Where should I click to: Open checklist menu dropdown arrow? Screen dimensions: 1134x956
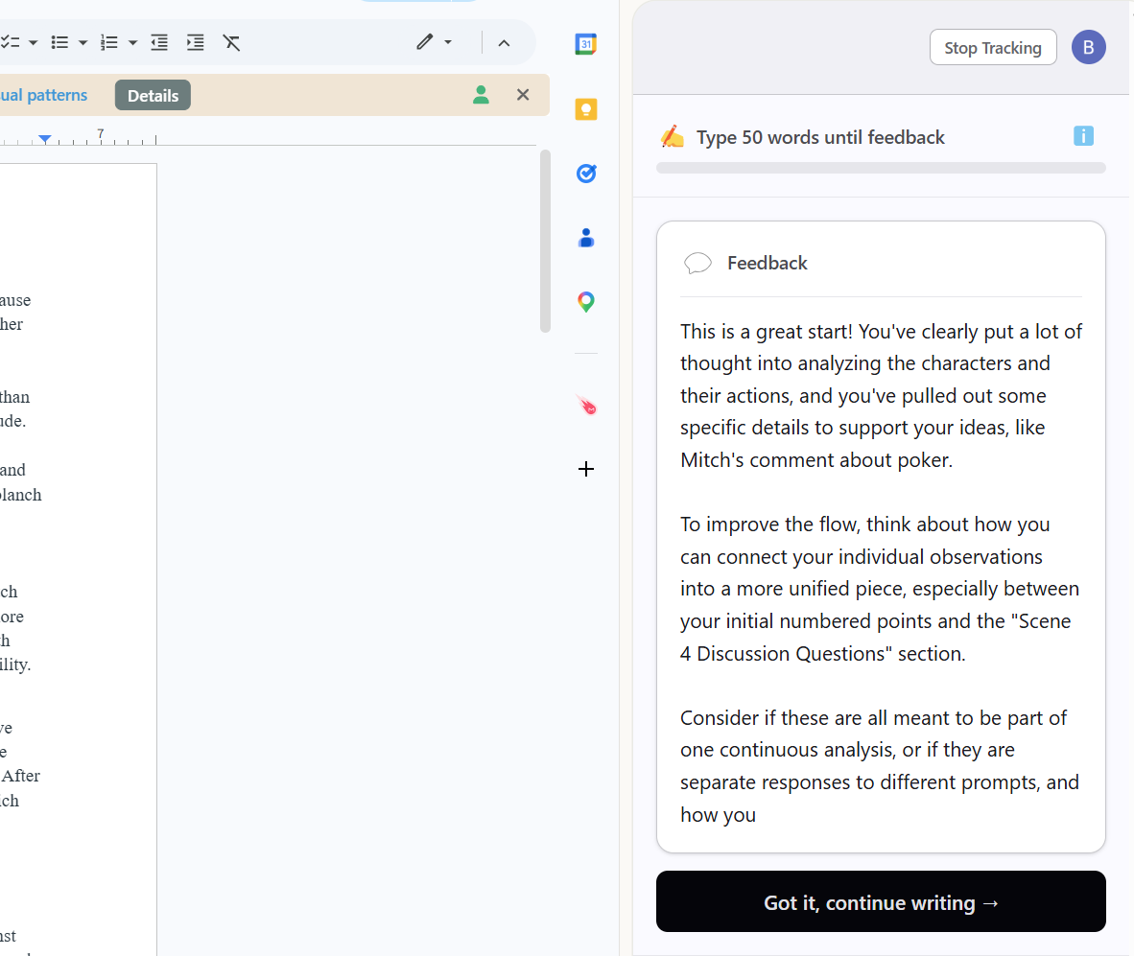pos(34,42)
